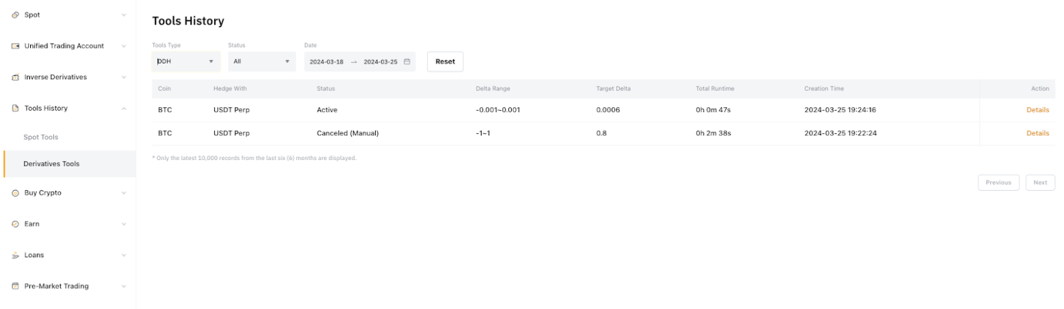The image size is (1064, 309).
Task: Click the Buy Crypto icon
Action: click(15, 193)
